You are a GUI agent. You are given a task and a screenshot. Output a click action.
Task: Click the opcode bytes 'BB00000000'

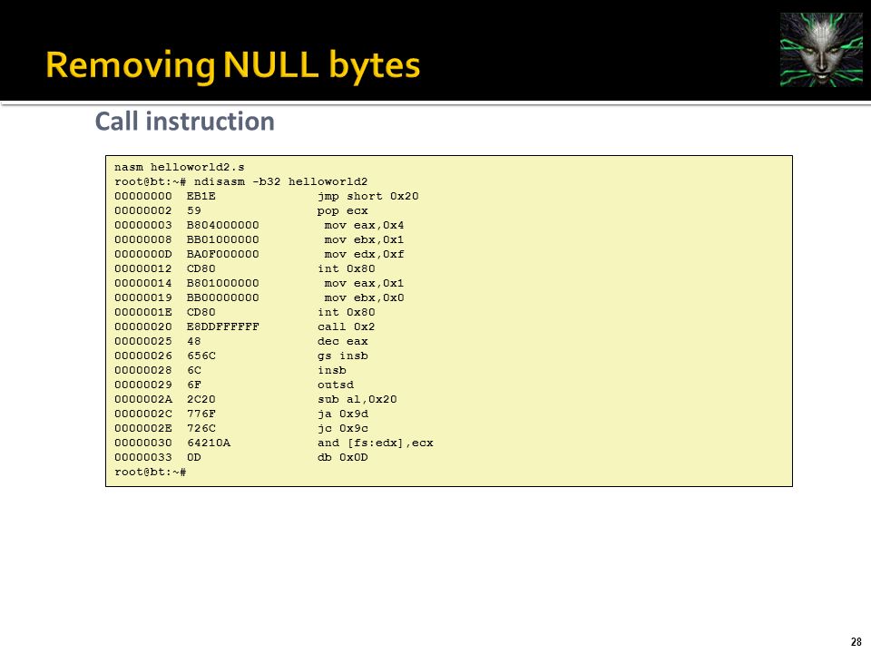click(x=223, y=297)
